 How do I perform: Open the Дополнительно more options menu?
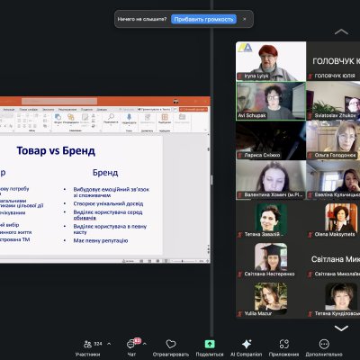(x=324, y=348)
